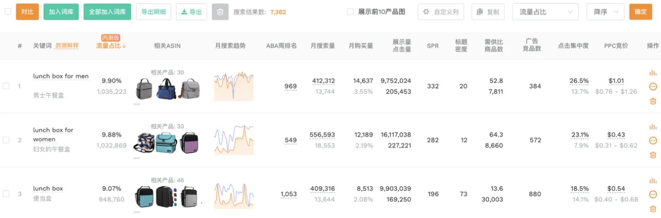The width and height of the screenshot is (661, 218).
Task: Click PPC bid $1.01 value
Action: point(616,81)
